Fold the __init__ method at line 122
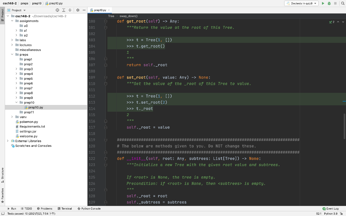The image size is (346, 216). pyautogui.click(x=106, y=159)
